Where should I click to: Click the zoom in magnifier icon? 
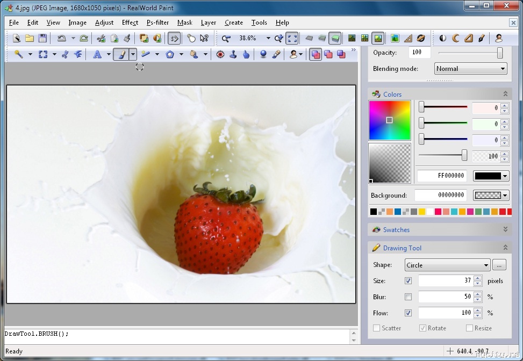point(278,38)
